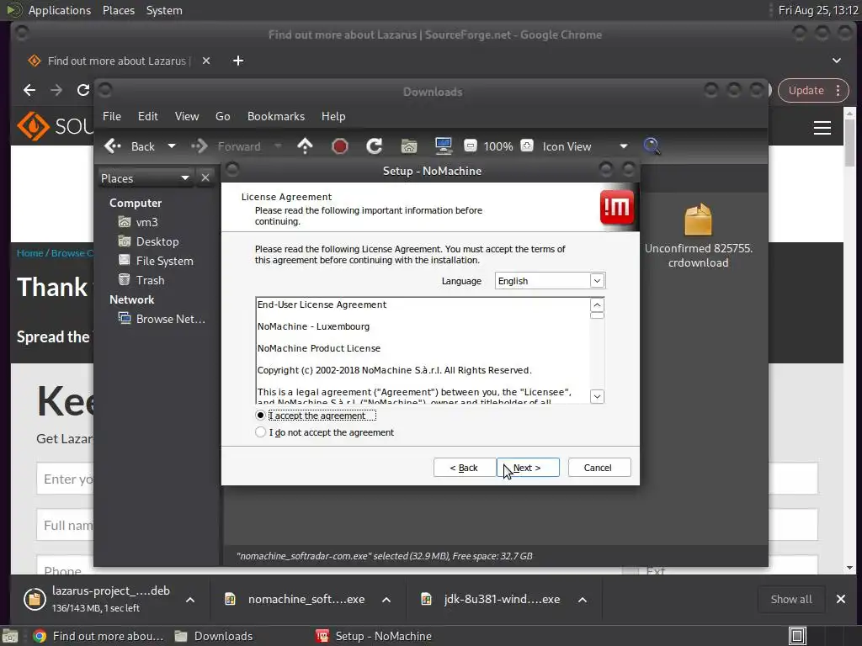The height and width of the screenshot is (646, 862).
Task: Open Applications menu in top panel
Action: point(60,10)
